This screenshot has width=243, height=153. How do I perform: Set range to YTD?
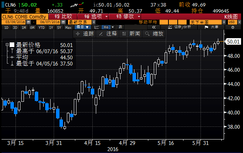[x=42, y=27]
